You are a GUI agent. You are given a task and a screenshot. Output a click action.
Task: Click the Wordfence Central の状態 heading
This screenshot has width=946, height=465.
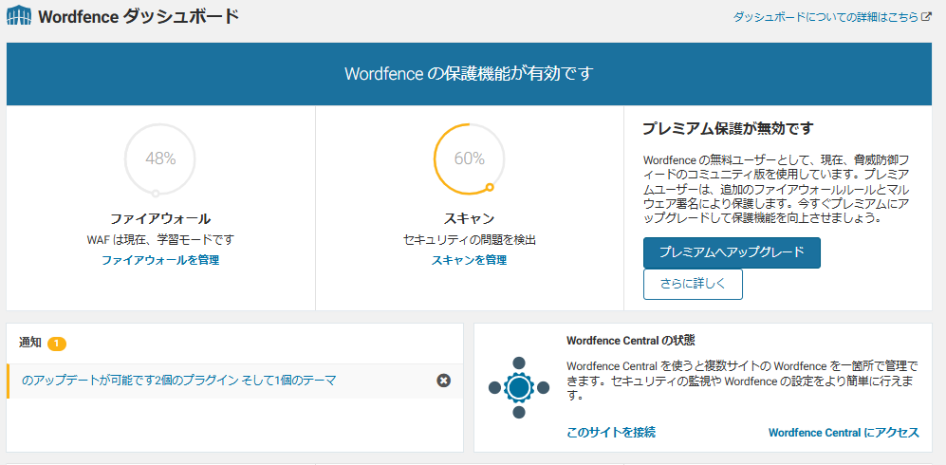point(630,341)
